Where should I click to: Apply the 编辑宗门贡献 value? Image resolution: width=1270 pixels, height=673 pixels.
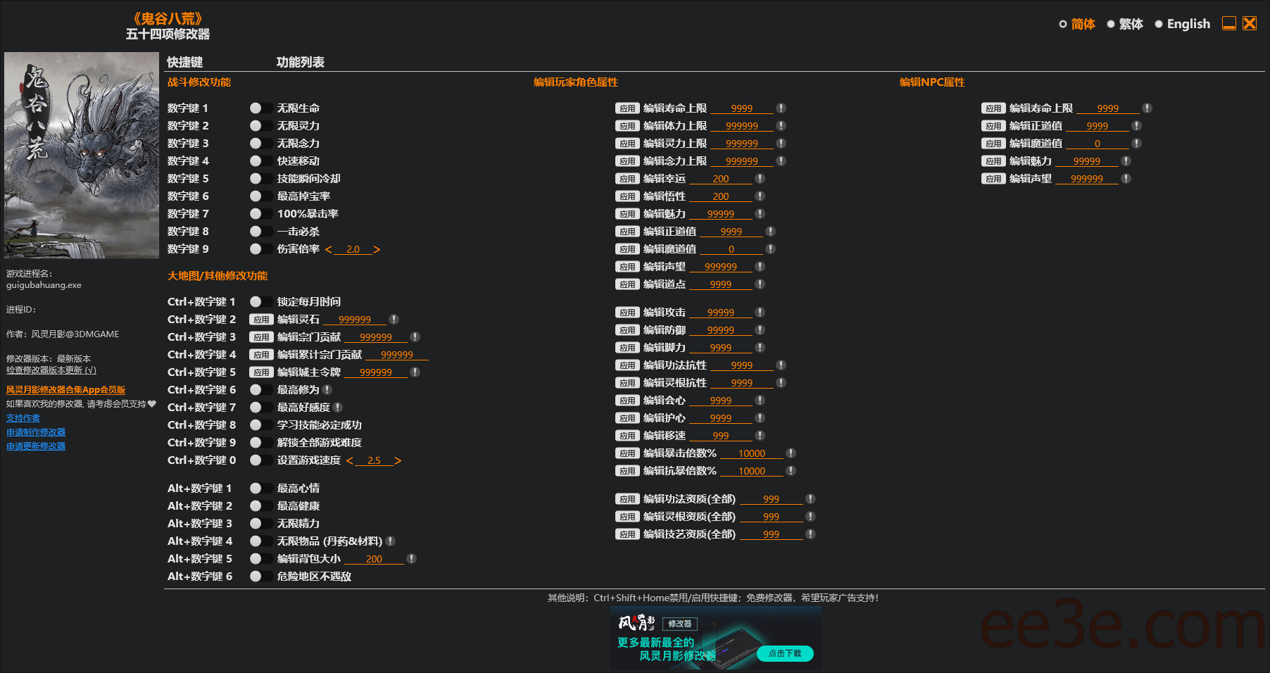pos(261,337)
